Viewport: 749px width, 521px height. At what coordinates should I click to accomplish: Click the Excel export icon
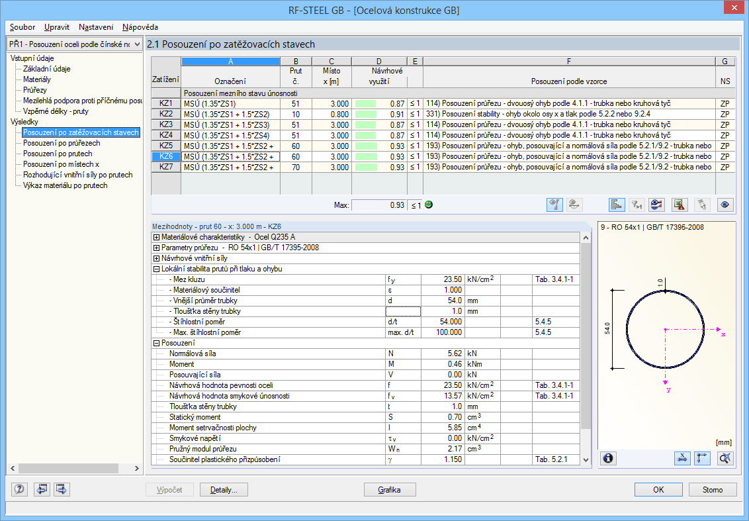(680, 205)
